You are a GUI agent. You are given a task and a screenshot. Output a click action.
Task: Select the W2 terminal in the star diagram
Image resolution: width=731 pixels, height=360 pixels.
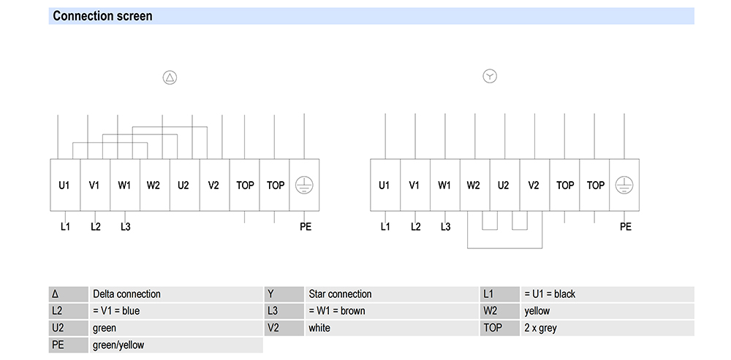474,185
